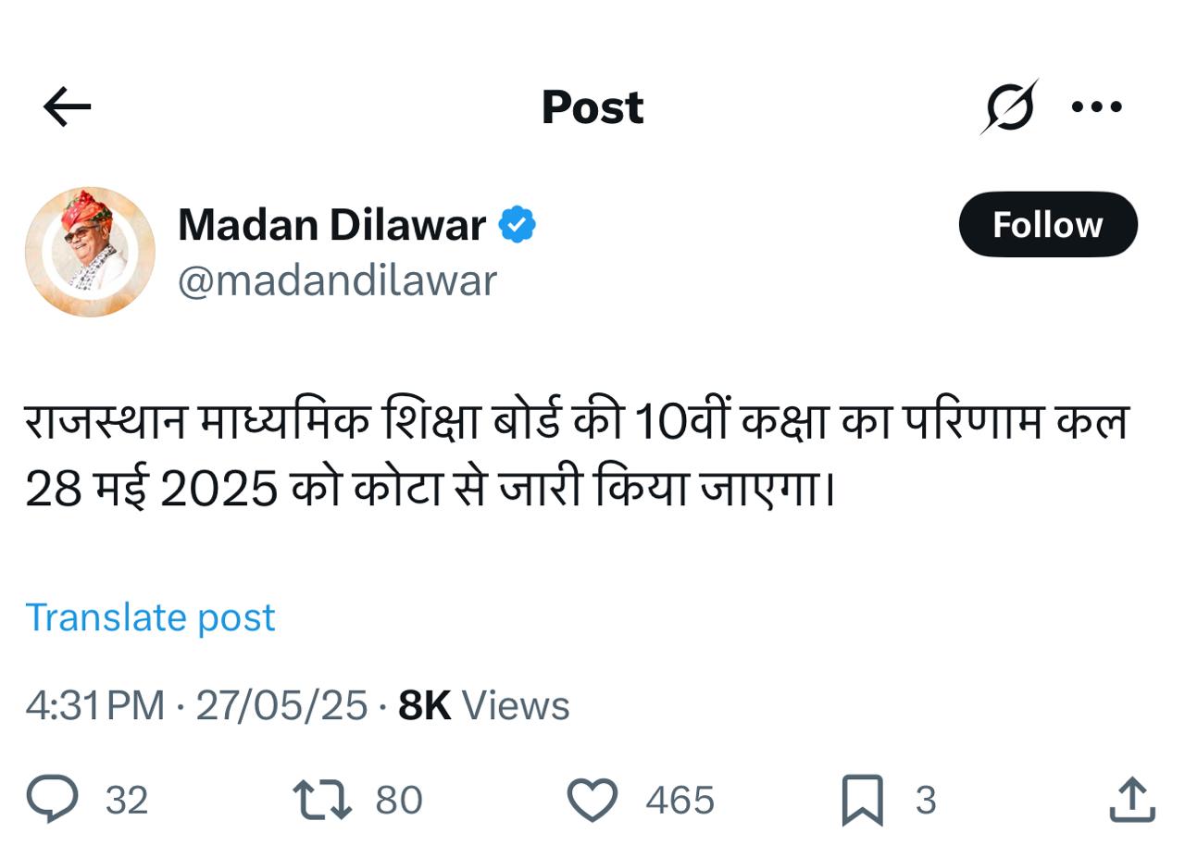Share the post via upload icon
The width and height of the screenshot is (1185, 858).
tap(1132, 800)
